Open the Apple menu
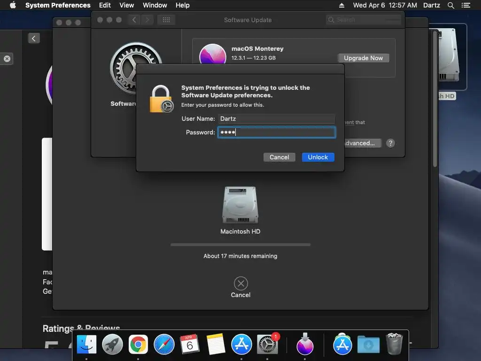 (13, 5)
